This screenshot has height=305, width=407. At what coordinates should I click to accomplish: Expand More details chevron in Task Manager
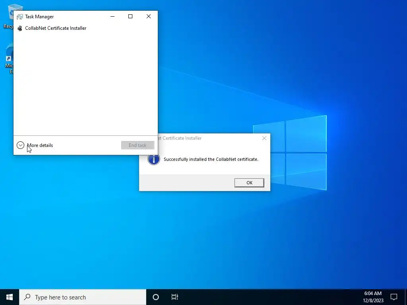[21, 145]
